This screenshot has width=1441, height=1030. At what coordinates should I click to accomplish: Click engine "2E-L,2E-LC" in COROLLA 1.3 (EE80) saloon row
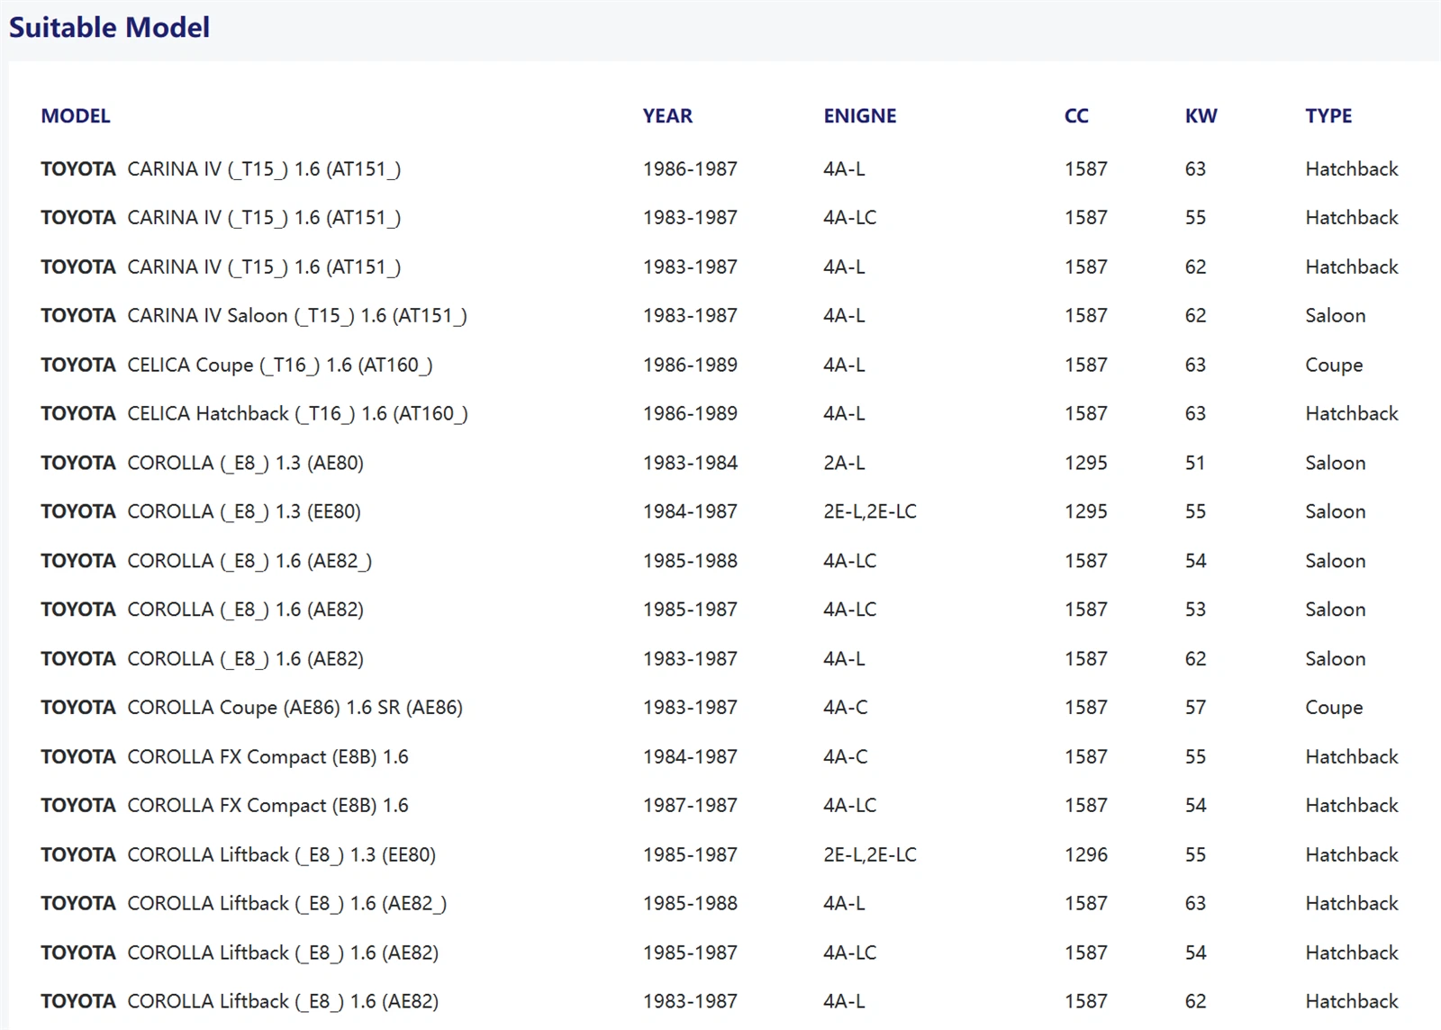870,511
